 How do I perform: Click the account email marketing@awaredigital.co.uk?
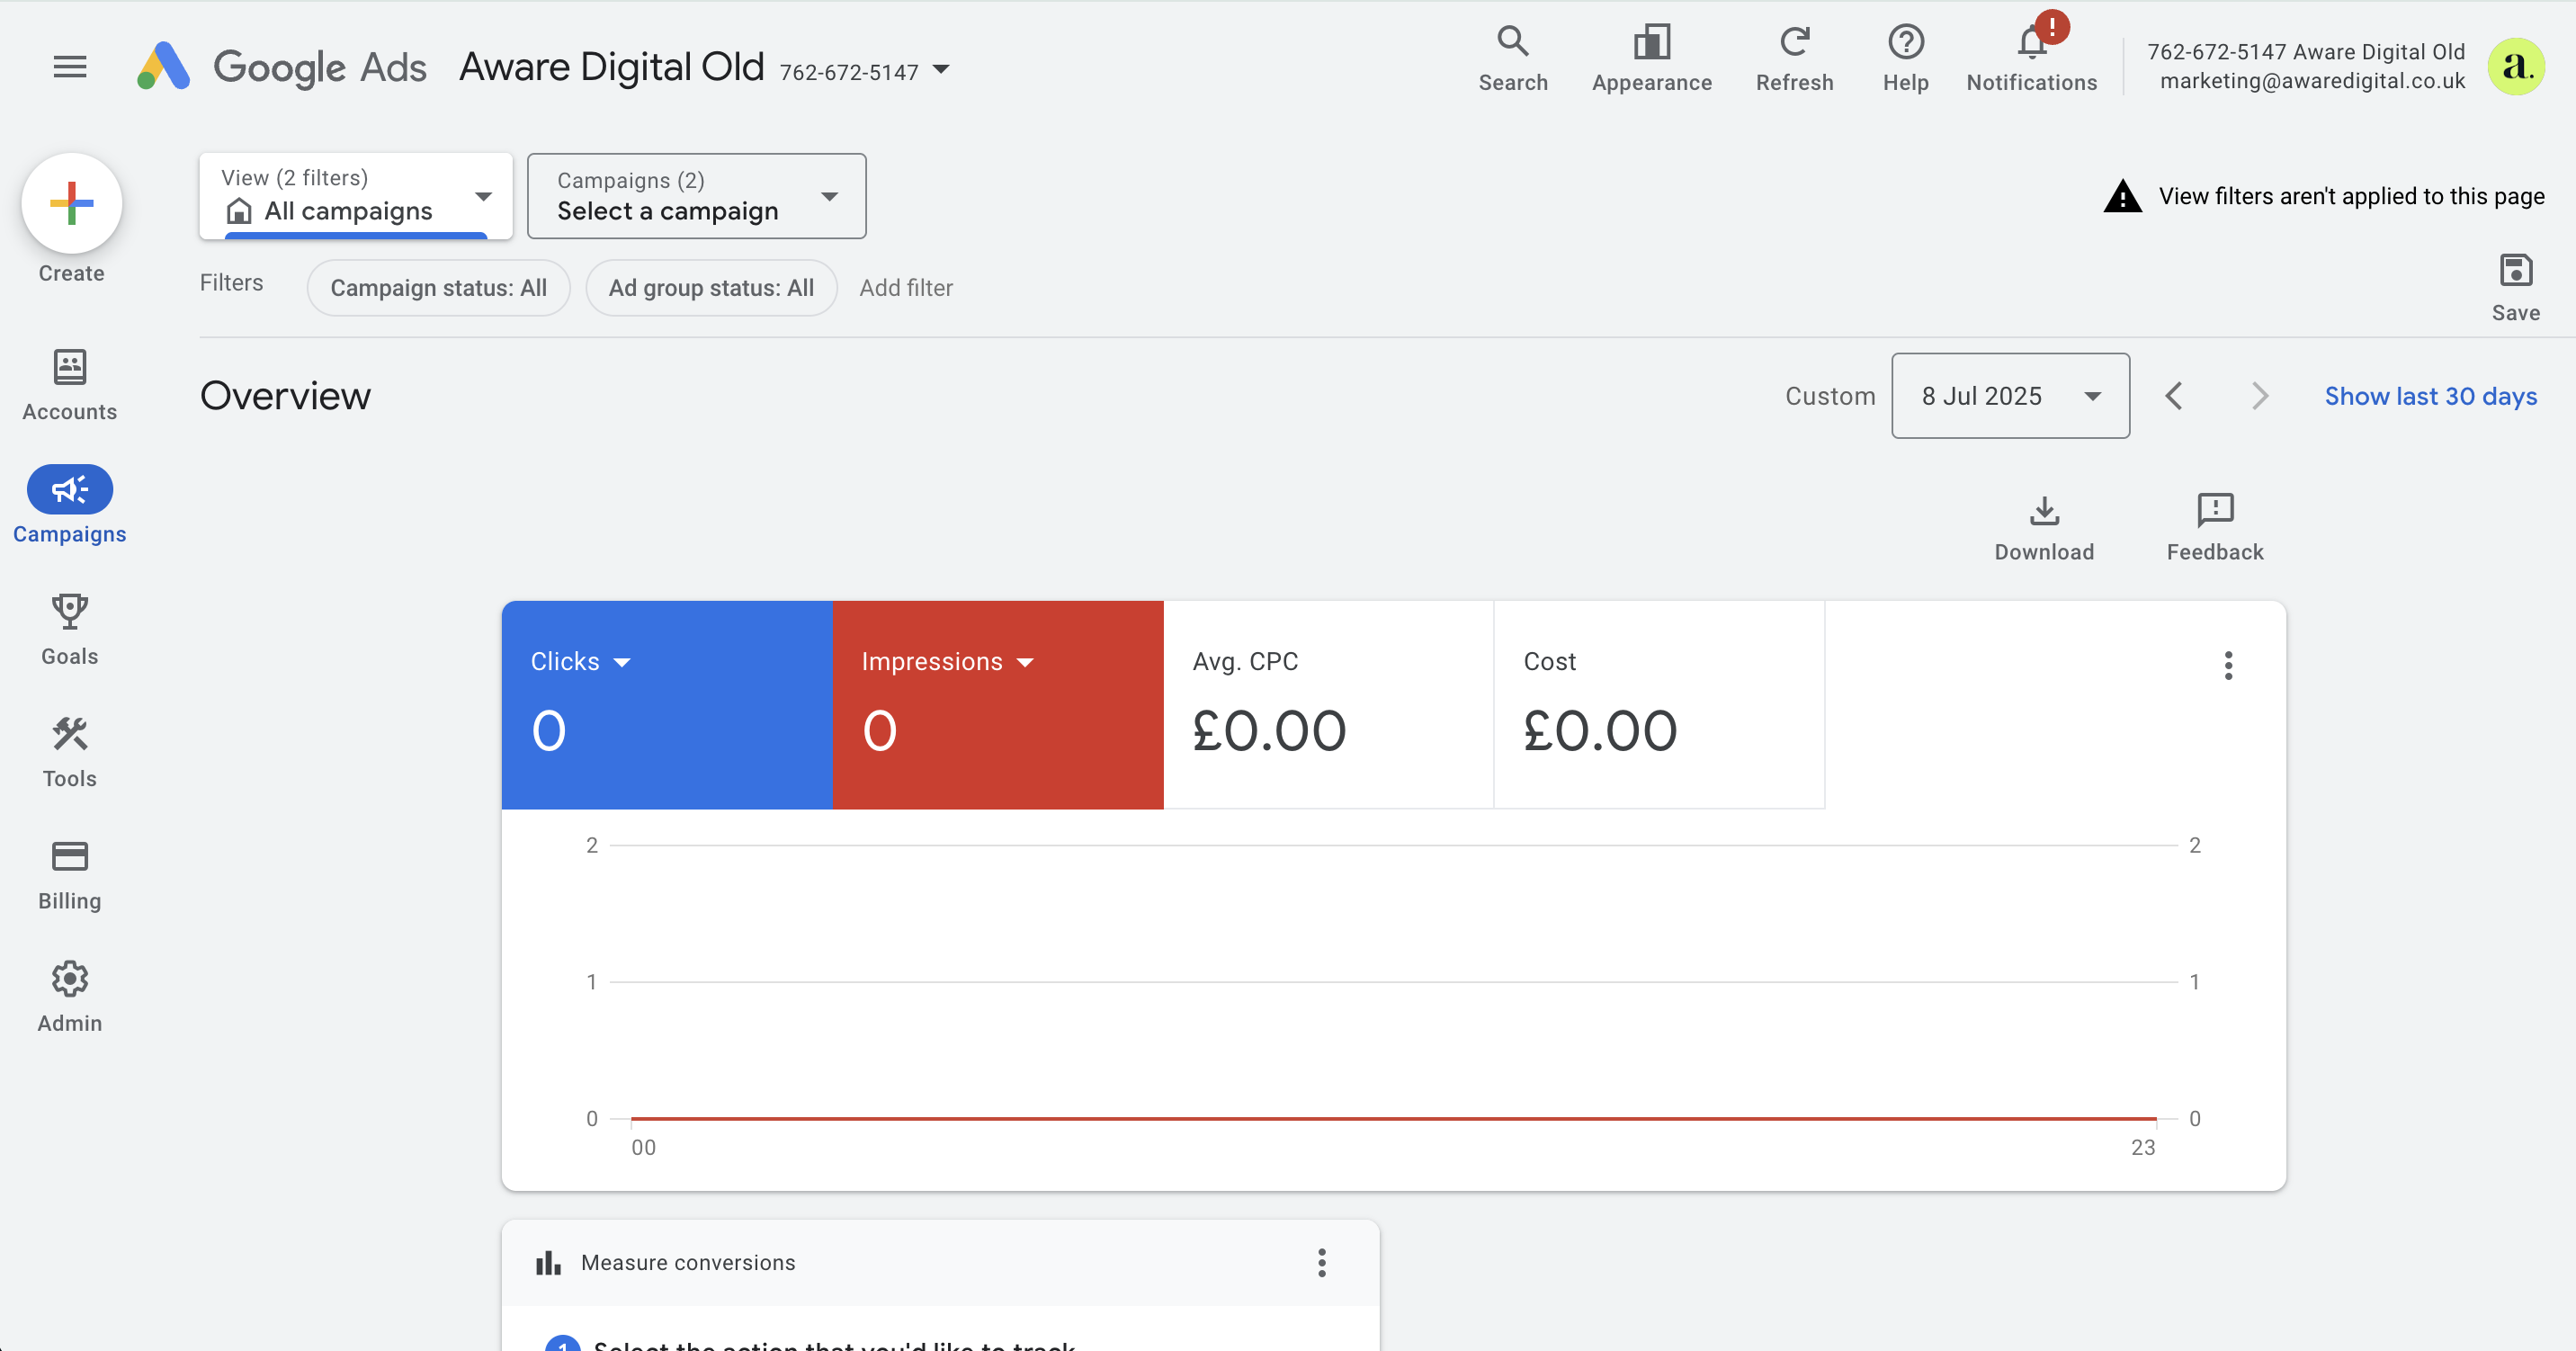pyautogui.click(x=2312, y=81)
